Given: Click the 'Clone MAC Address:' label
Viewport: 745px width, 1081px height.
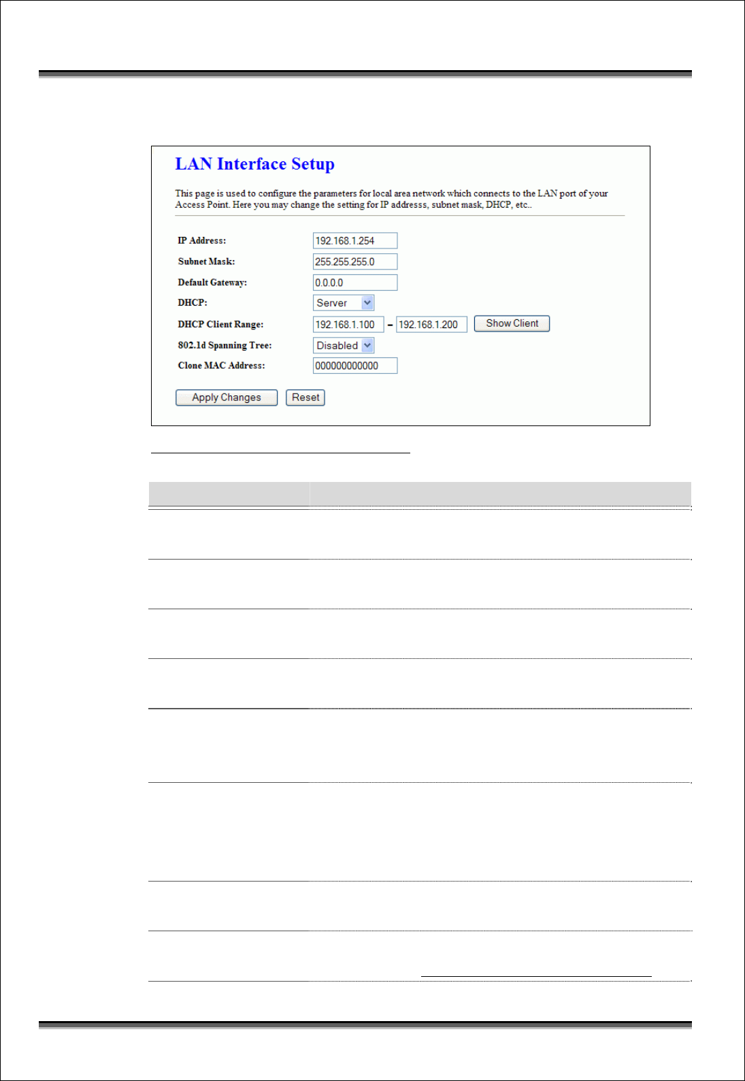Looking at the screenshot, I should pos(221,366).
